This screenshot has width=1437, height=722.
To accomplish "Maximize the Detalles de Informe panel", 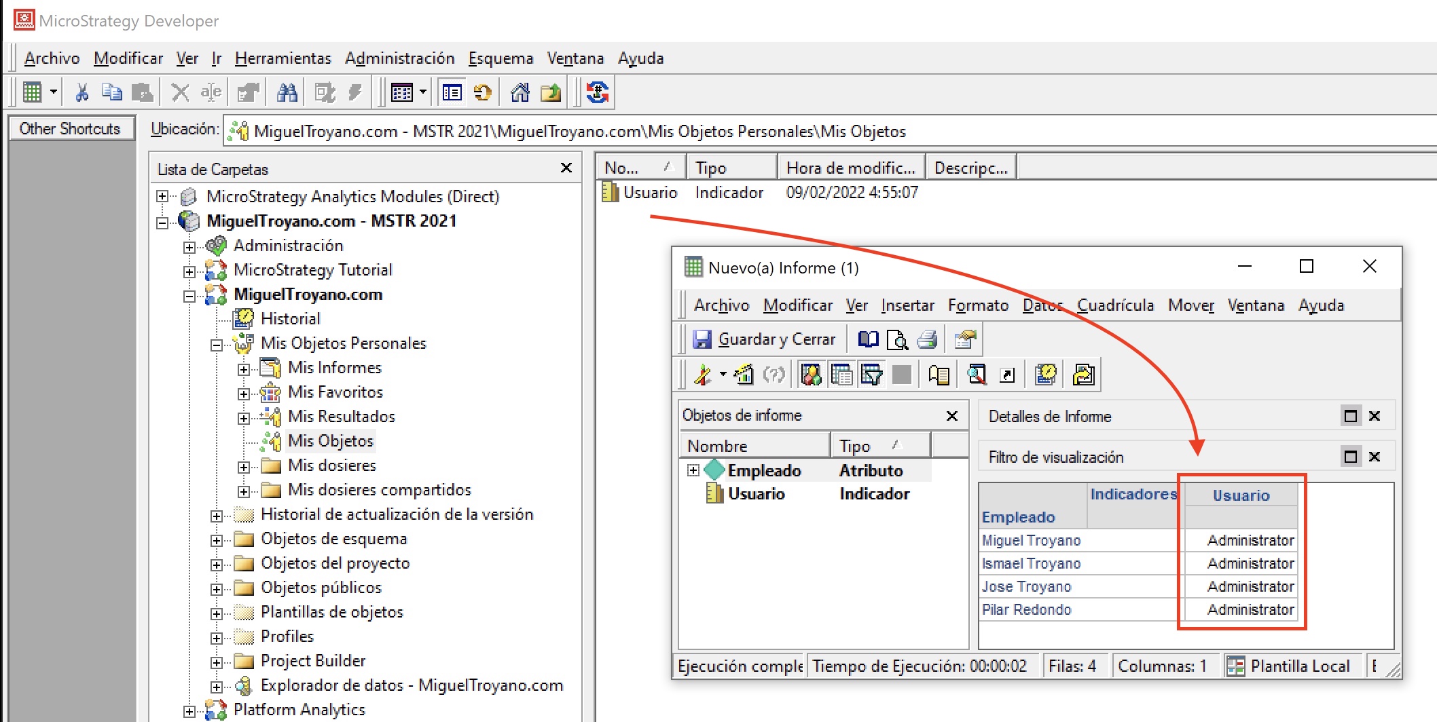I will 1351,416.
